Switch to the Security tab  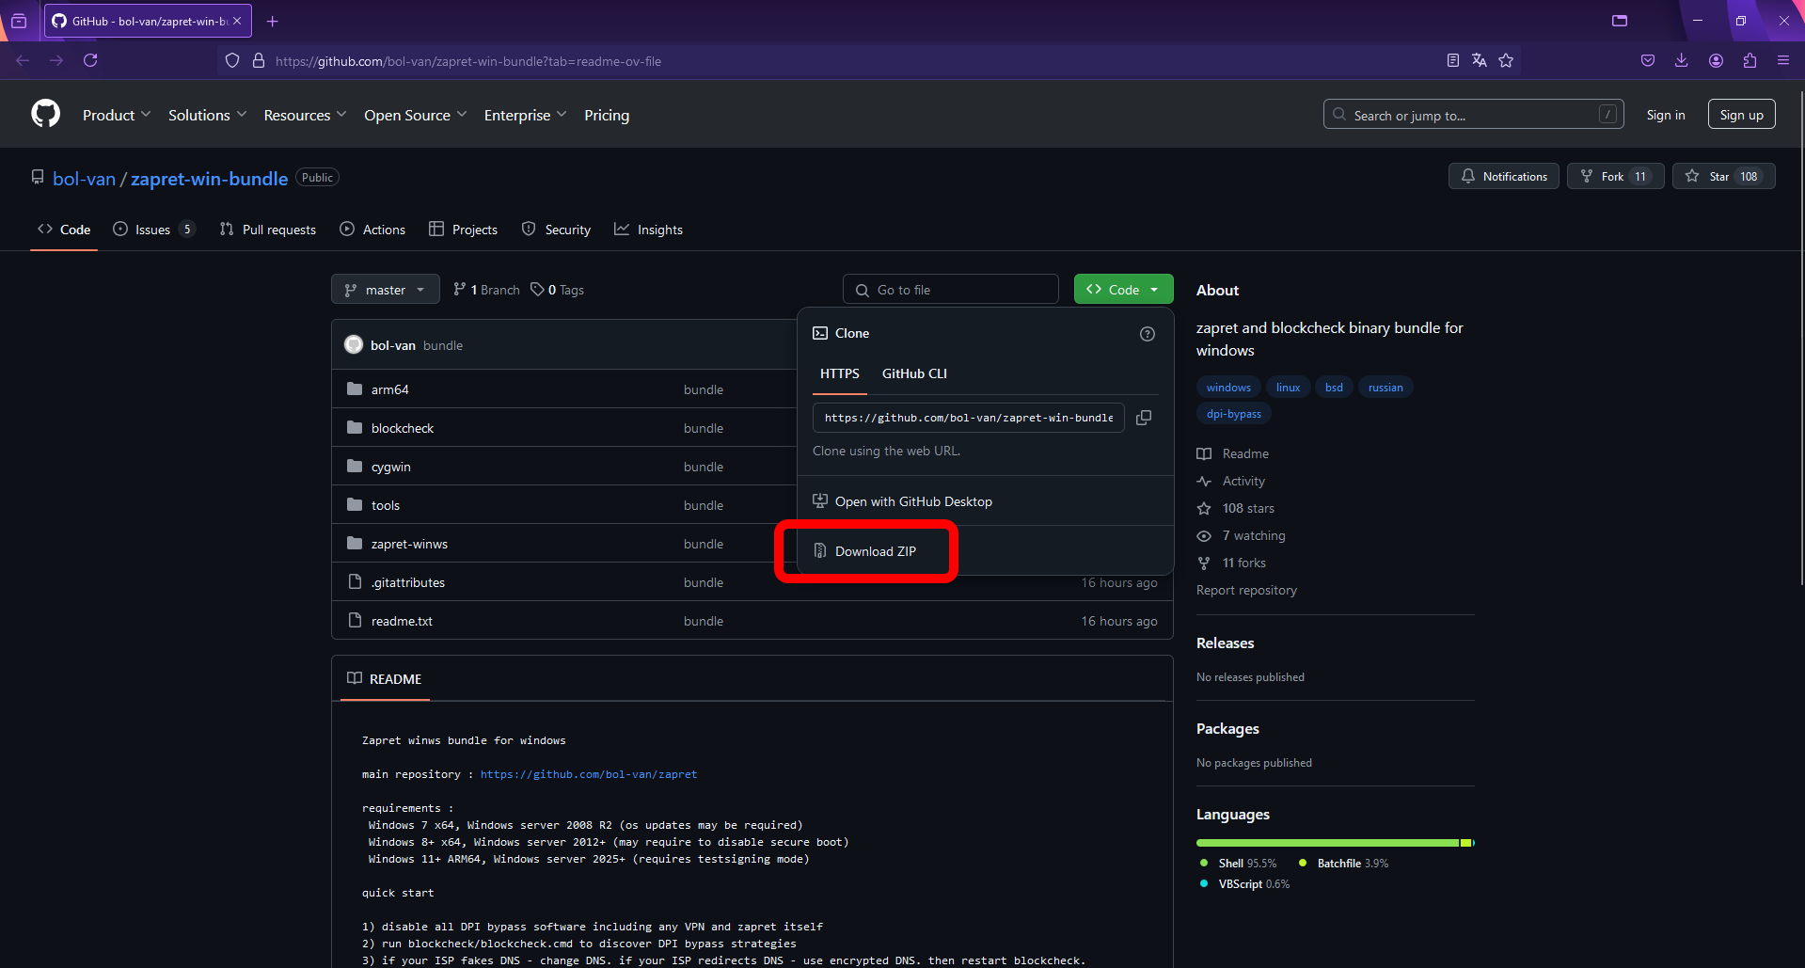pyautogui.click(x=556, y=230)
